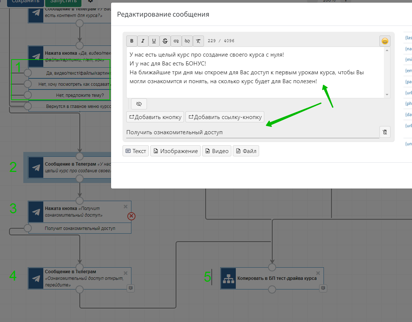Add a Файл attachment block
This screenshot has height=322, width=412.
pyautogui.click(x=246, y=151)
